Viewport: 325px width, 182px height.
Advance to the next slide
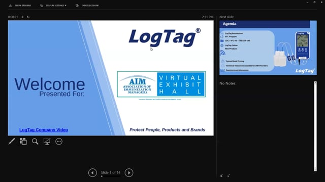129,173
